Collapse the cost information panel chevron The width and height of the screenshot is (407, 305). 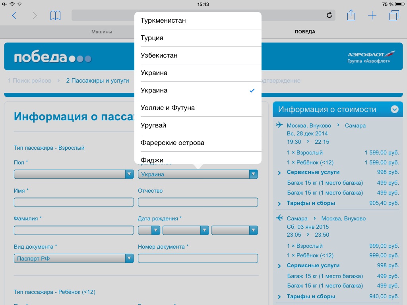point(394,109)
